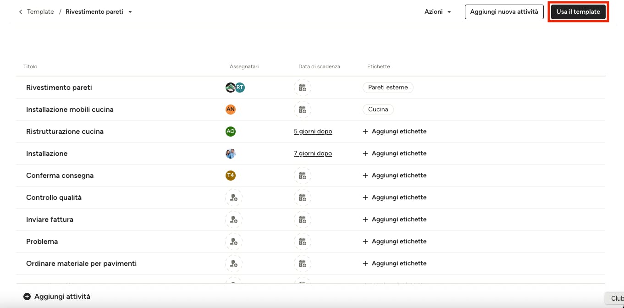Add labels to Conferma consegna
Image resolution: width=624 pixels, height=308 pixels.
click(x=395, y=176)
